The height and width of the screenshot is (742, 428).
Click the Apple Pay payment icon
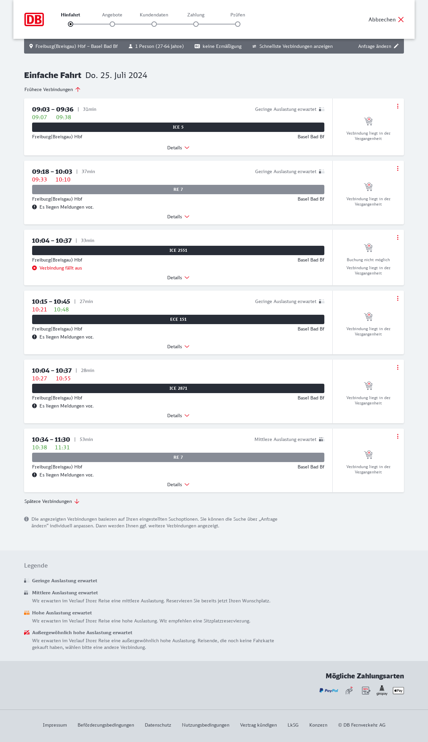coord(398,690)
